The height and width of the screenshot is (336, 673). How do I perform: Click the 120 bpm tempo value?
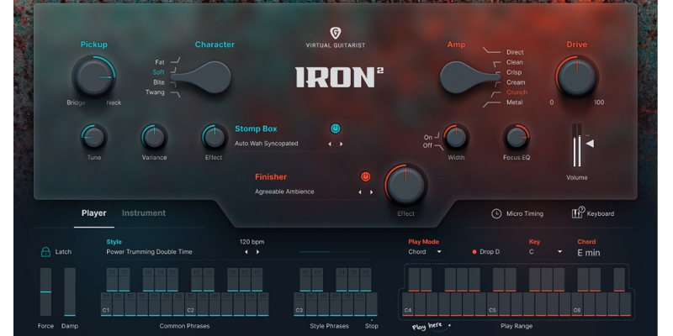252,242
